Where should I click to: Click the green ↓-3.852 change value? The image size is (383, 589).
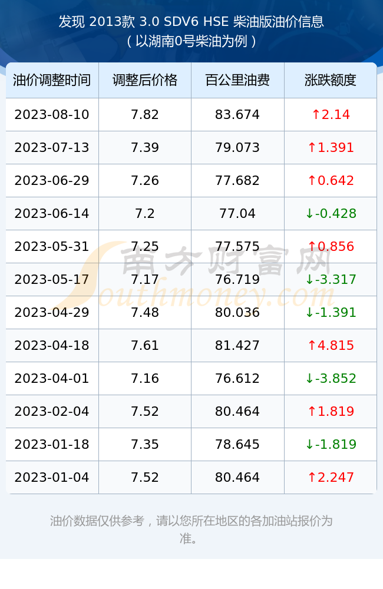(x=331, y=378)
